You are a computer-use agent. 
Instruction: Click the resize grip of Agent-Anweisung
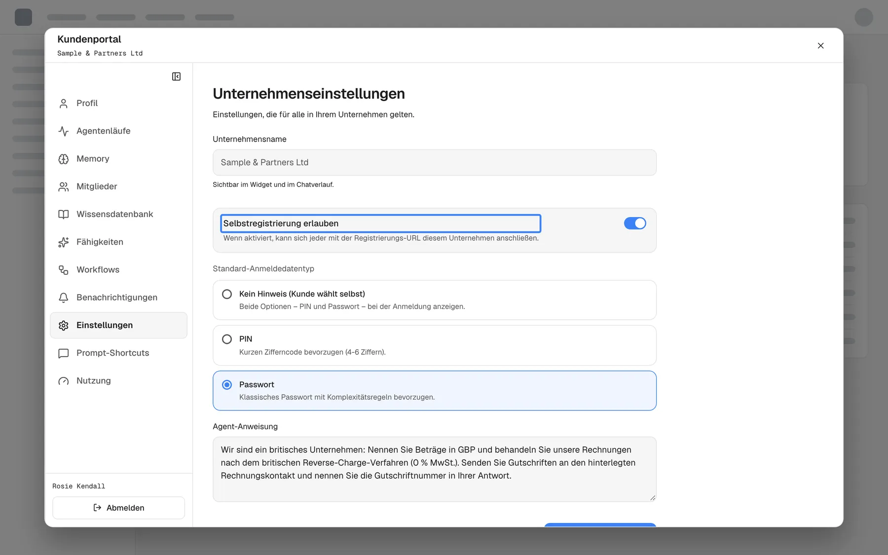pos(653,498)
